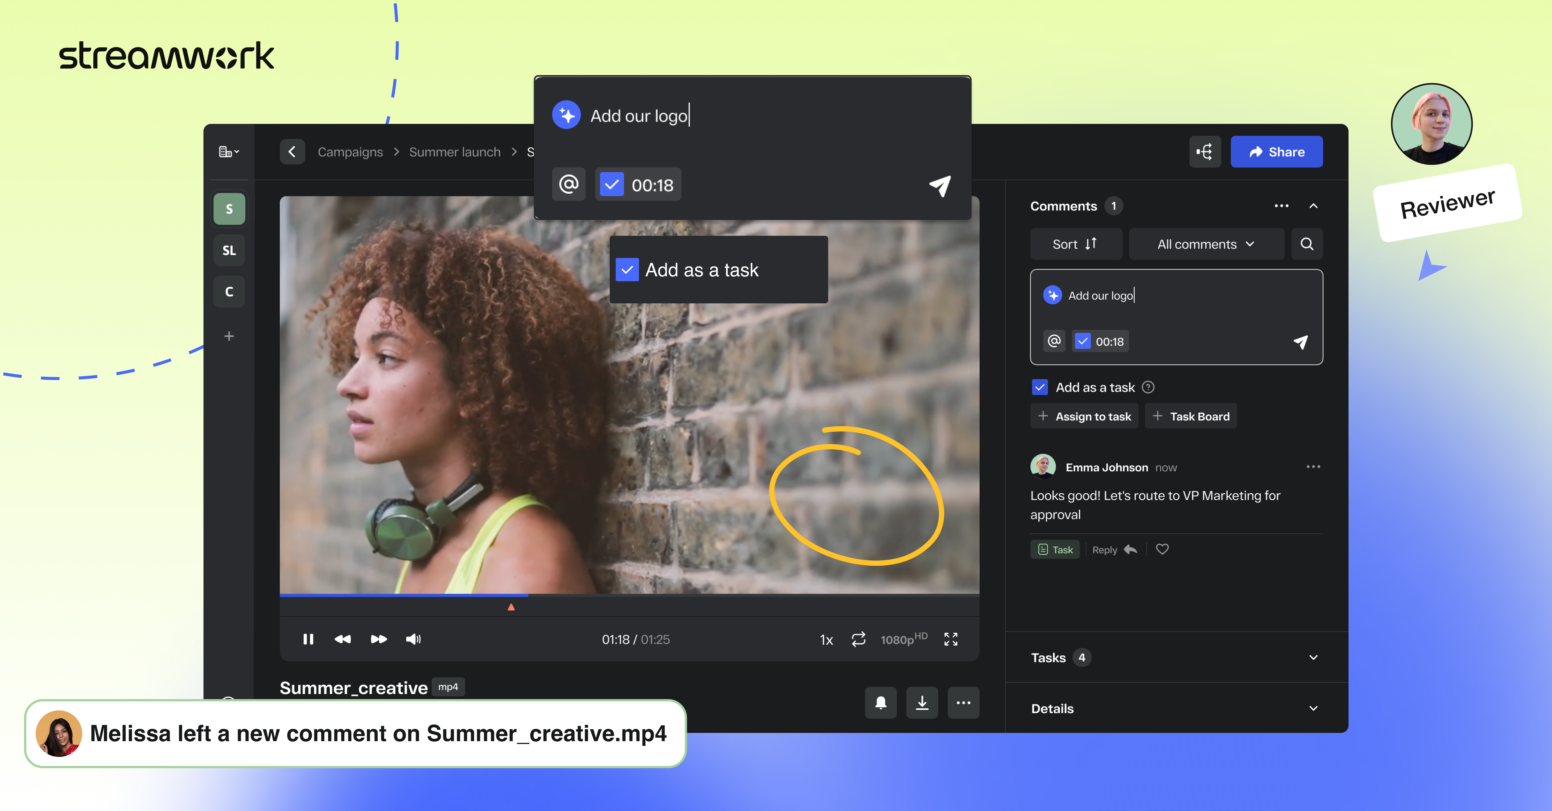The image size is (1552, 811).
Task: Mute the video volume icon
Action: click(413, 639)
